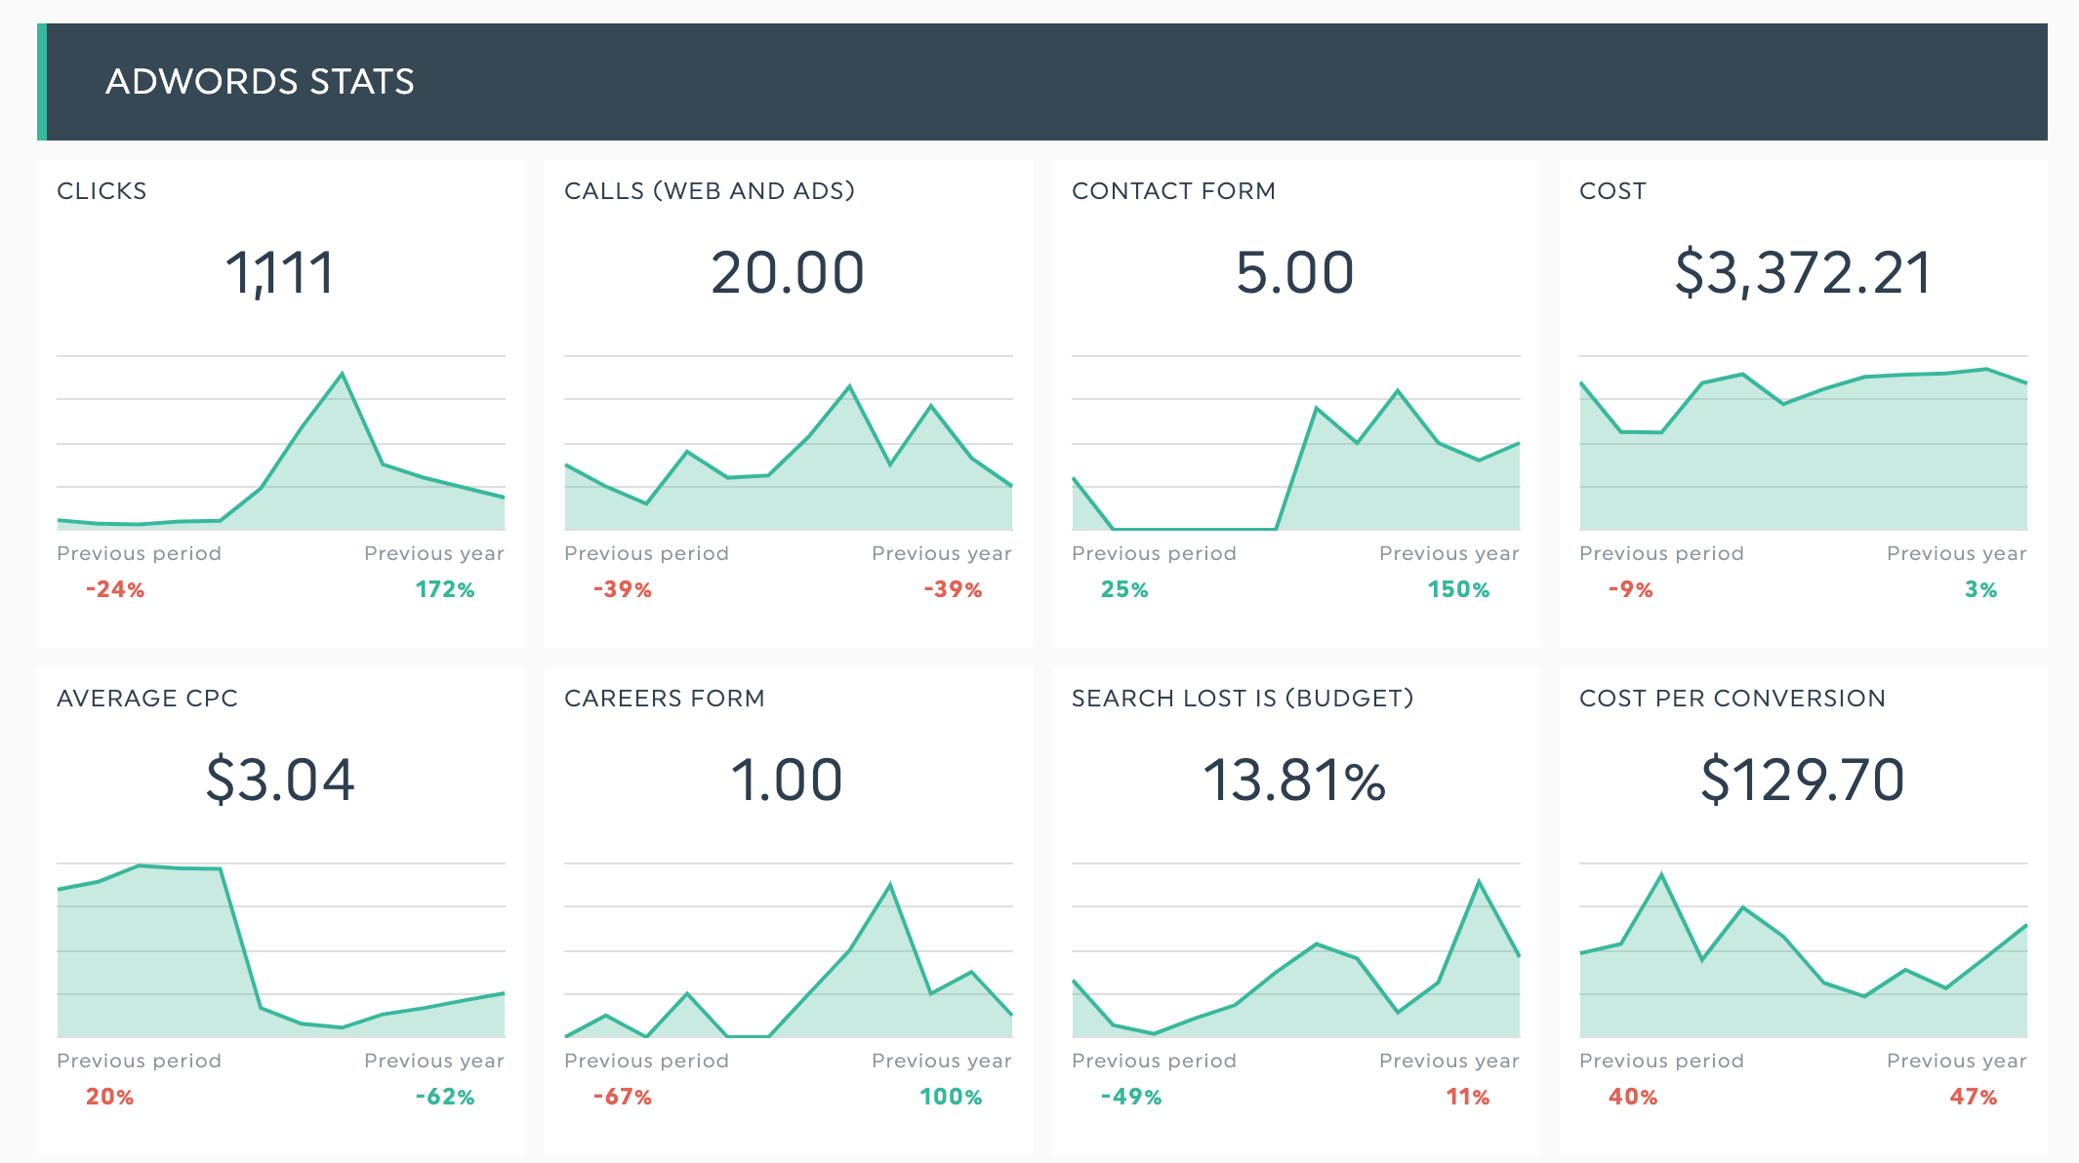Viewport: 2079px width, 1163px height.
Task: Click the -62% previous year value
Action: tap(445, 1097)
